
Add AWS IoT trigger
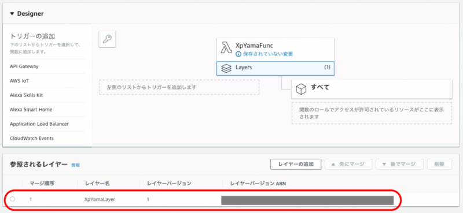[20, 81]
